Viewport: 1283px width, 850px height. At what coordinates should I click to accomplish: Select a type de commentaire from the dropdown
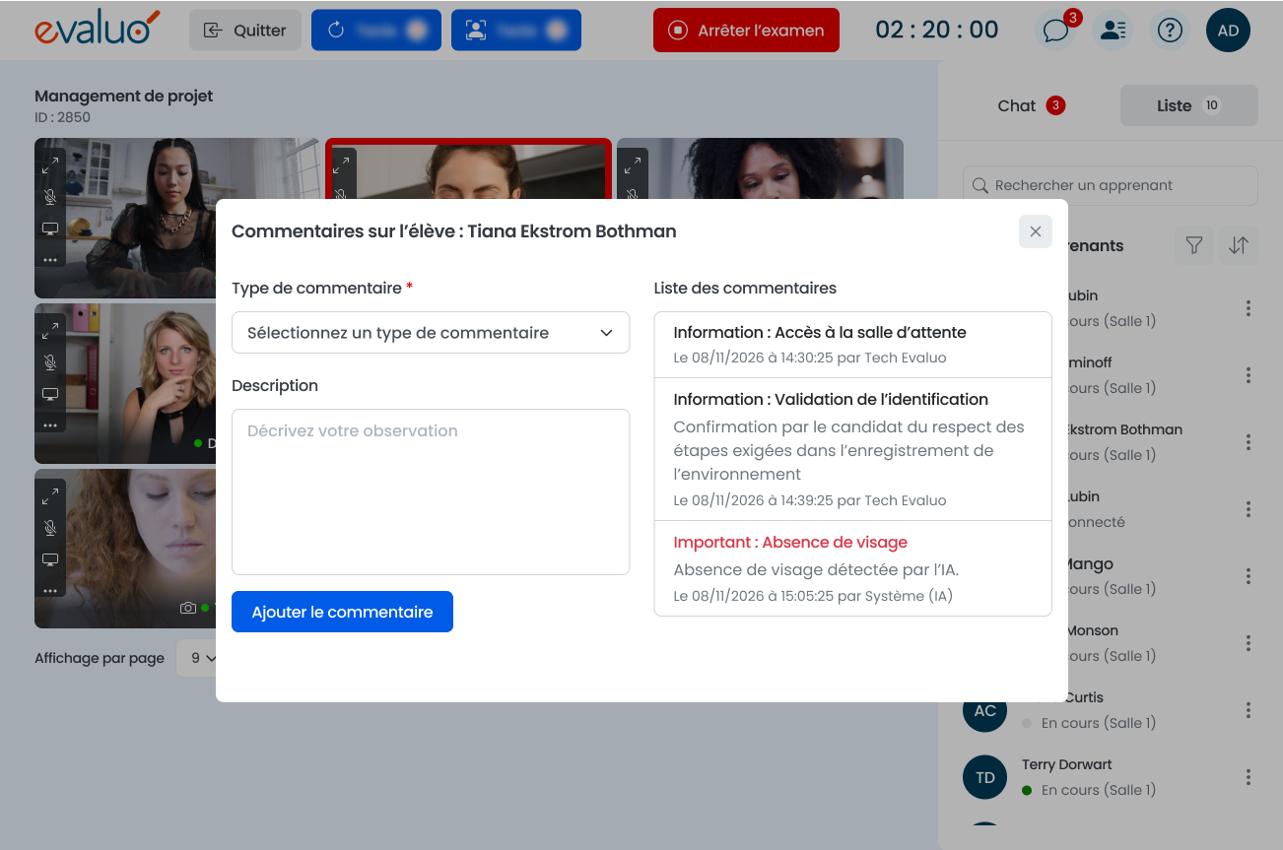[431, 333]
